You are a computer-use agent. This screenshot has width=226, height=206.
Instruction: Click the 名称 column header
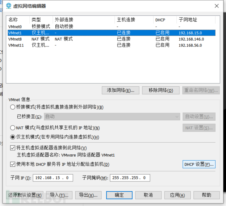(x=18, y=20)
